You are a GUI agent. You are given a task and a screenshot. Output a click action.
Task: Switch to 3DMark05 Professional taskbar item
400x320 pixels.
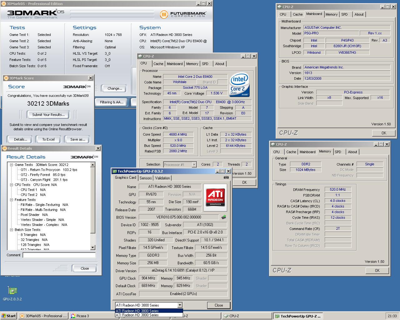coord(43,316)
